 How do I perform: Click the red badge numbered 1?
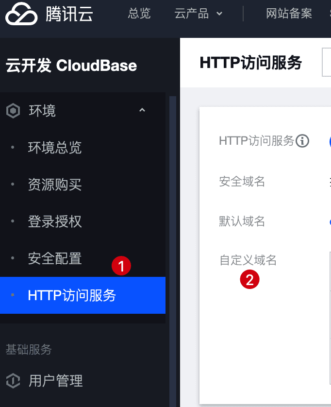click(121, 266)
